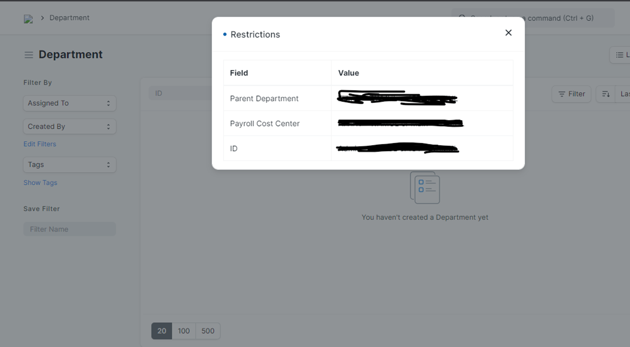
Task: Select page size 20
Action: click(x=161, y=331)
